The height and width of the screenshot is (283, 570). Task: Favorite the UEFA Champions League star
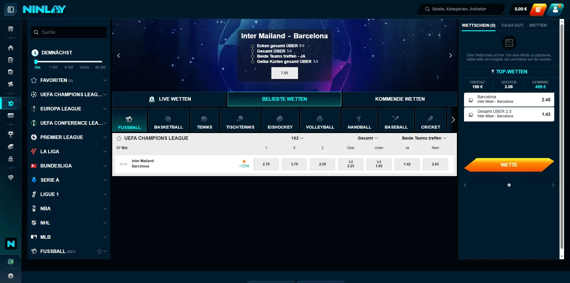(x=119, y=138)
